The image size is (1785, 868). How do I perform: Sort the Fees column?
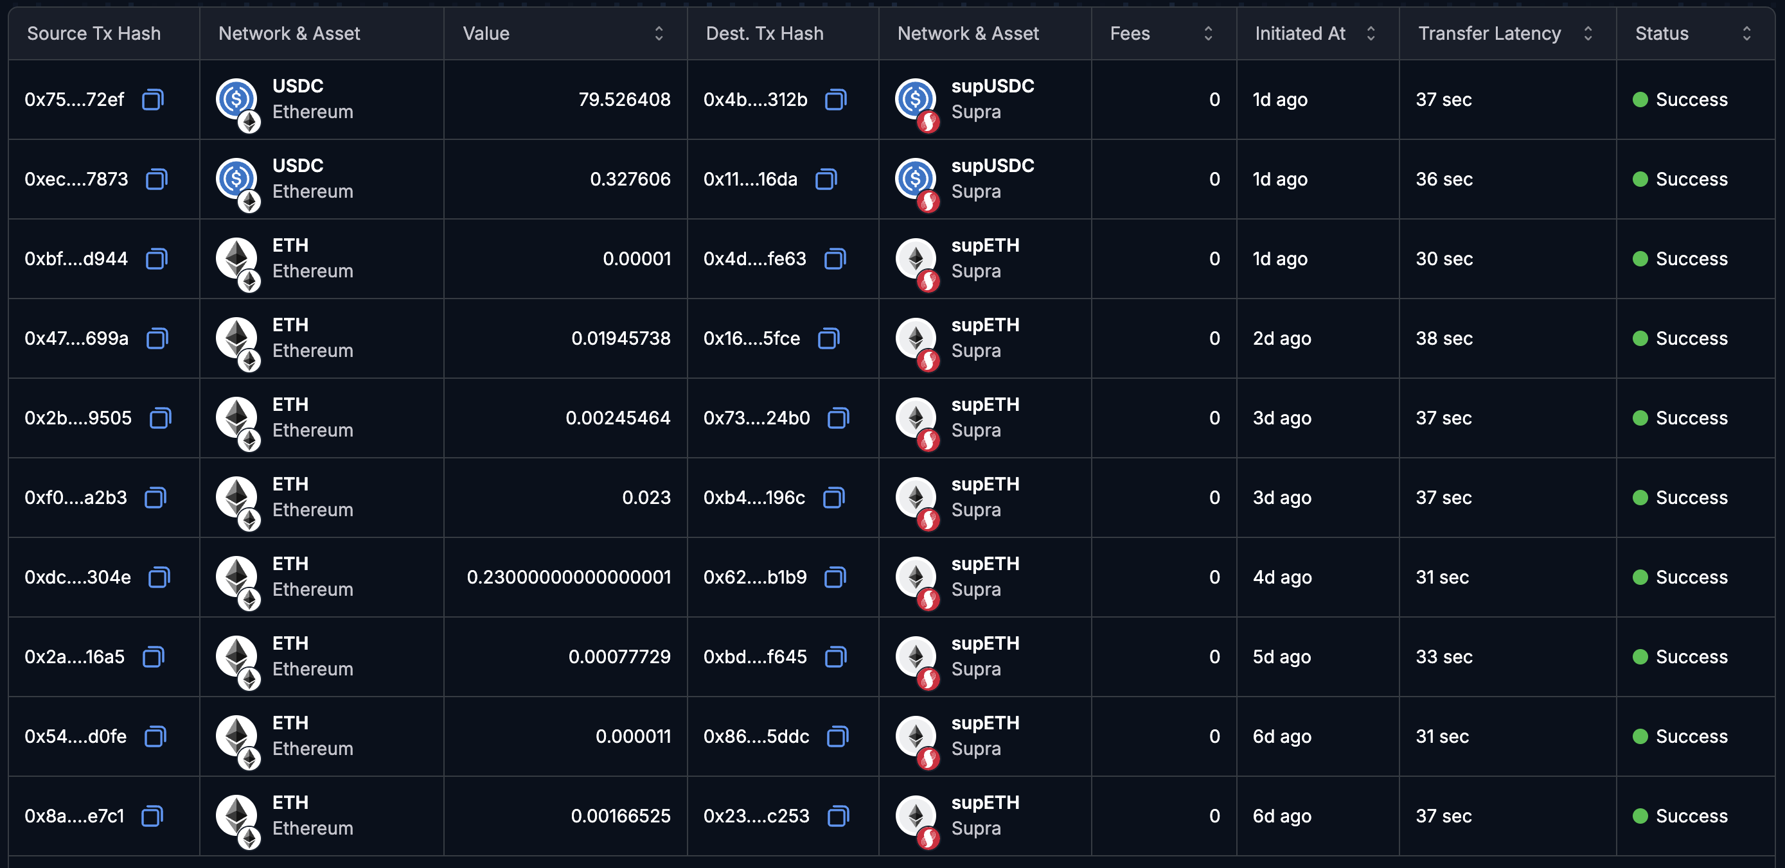click(1207, 33)
